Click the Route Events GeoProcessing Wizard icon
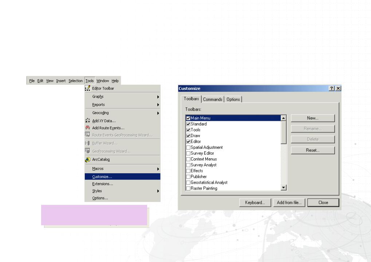371x262 pixels. [x=87, y=135]
